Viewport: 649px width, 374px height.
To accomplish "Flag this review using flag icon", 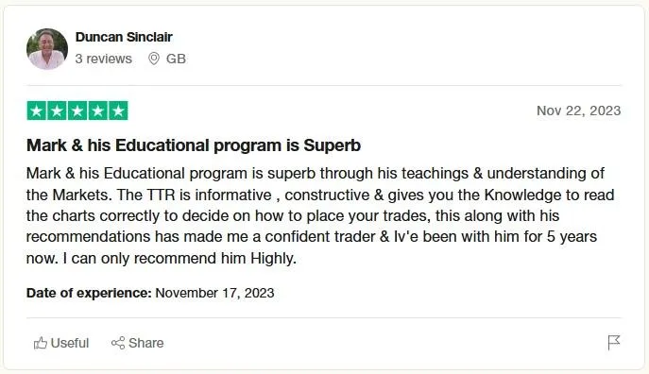I will 614,343.
